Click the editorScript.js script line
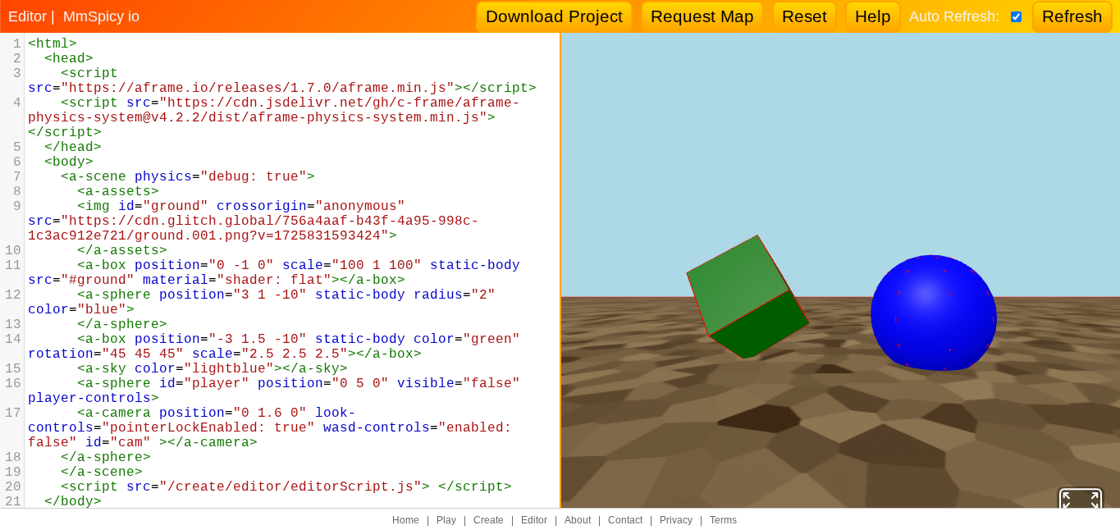Image resolution: width=1120 pixels, height=530 pixels. (x=286, y=487)
